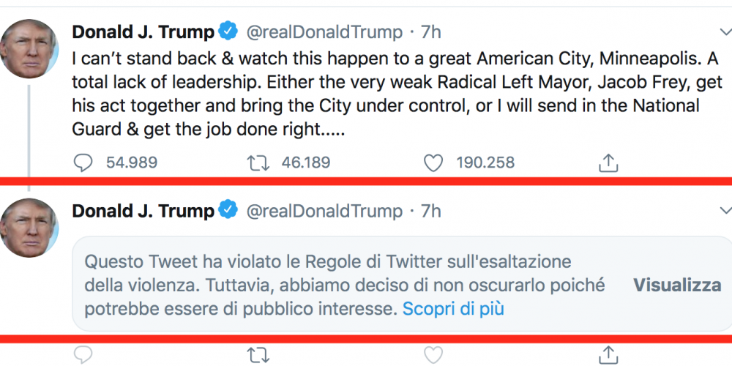Like the hidden second tweet
732x366 pixels.
433,355
